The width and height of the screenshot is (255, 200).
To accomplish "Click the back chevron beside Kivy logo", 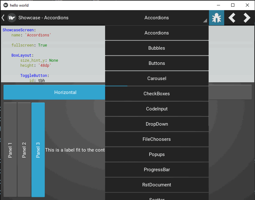I will pyautogui.click(x=3, y=18).
